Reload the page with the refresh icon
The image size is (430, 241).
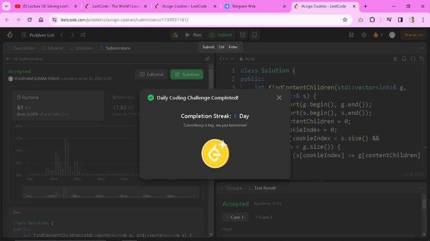(30, 20)
